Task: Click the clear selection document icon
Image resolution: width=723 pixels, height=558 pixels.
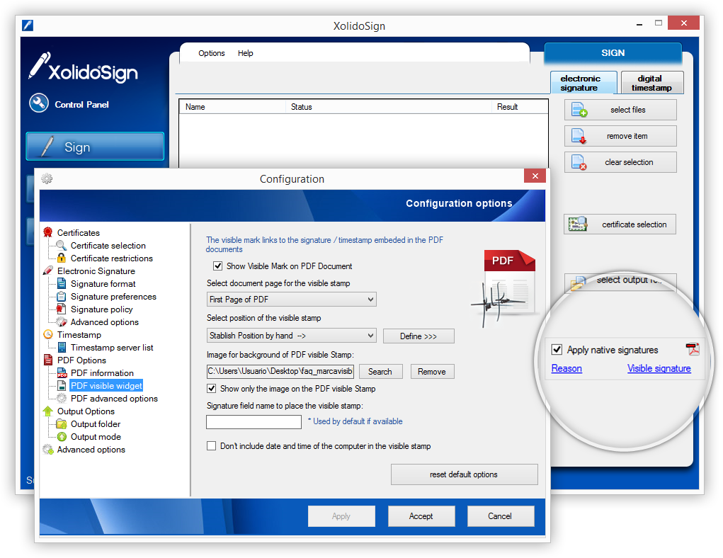Action: pyautogui.click(x=579, y=162)
